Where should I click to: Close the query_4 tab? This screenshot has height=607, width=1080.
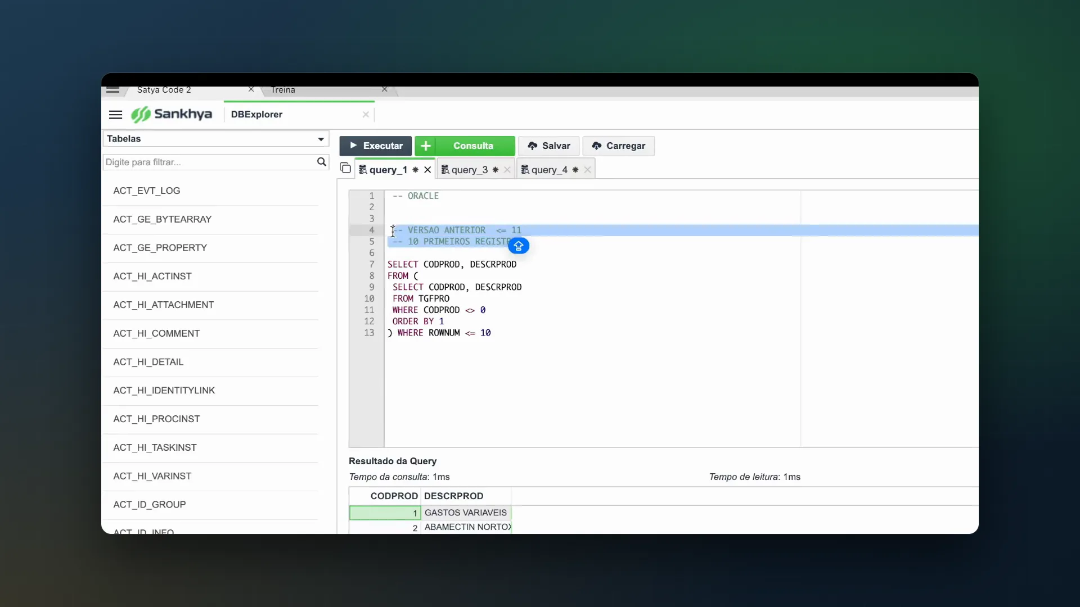coord(587,170)
